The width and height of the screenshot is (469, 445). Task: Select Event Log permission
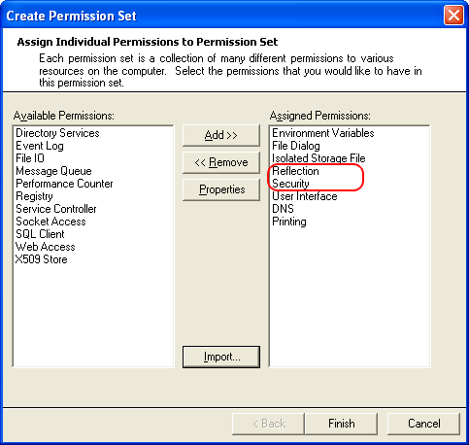coord(40,146)
